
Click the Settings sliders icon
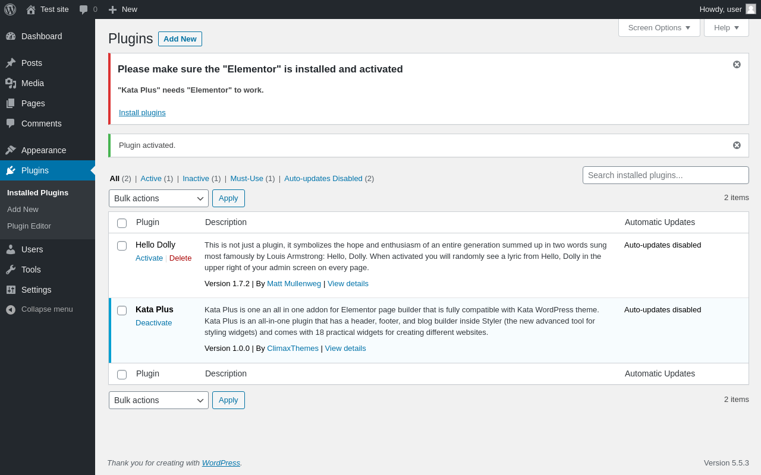(x=11, y=290)
